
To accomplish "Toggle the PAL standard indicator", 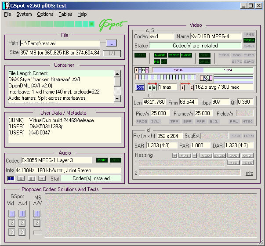I will click(x=234, y=121).
